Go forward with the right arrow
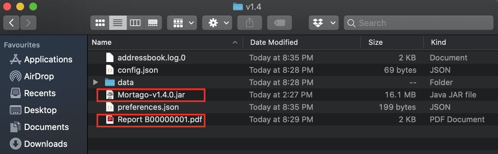Viewport: 498px width, 154px height. [x=28, y=23]
